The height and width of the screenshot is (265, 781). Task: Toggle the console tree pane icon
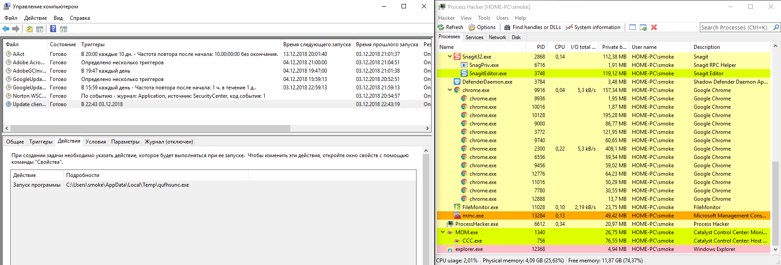click(x=40, y=29)
